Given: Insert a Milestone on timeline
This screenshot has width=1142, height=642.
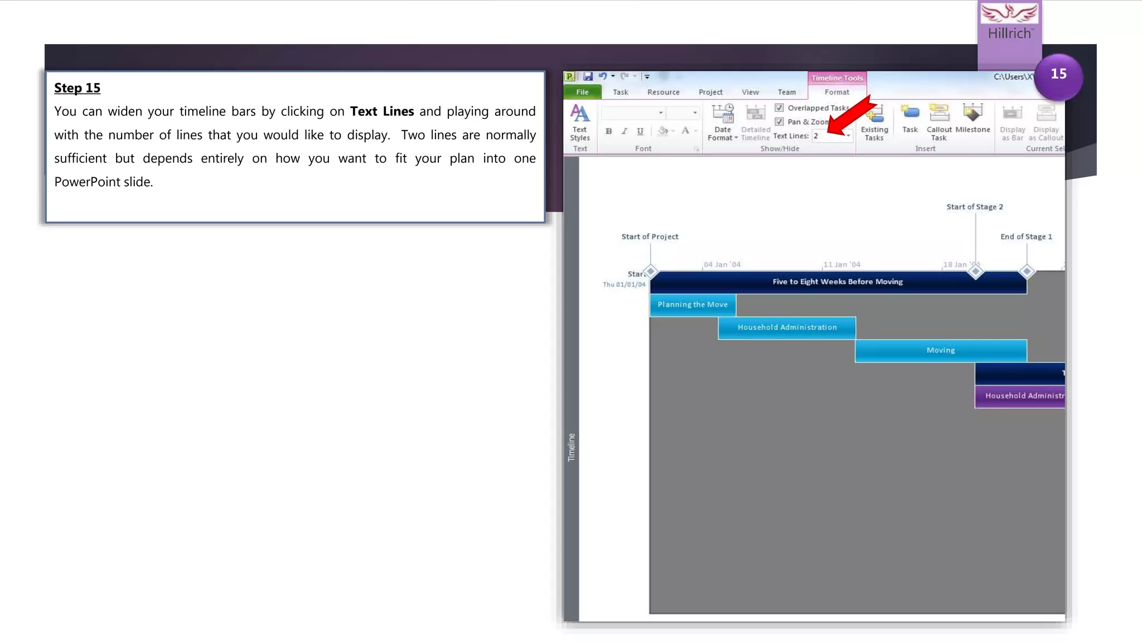Looking at the screenshot, I should pyautogui.click(x=972, y=119).
